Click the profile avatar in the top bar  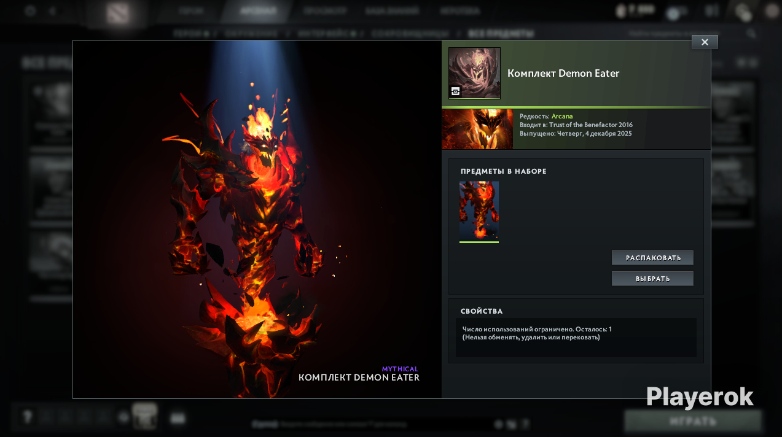(772, 11)
